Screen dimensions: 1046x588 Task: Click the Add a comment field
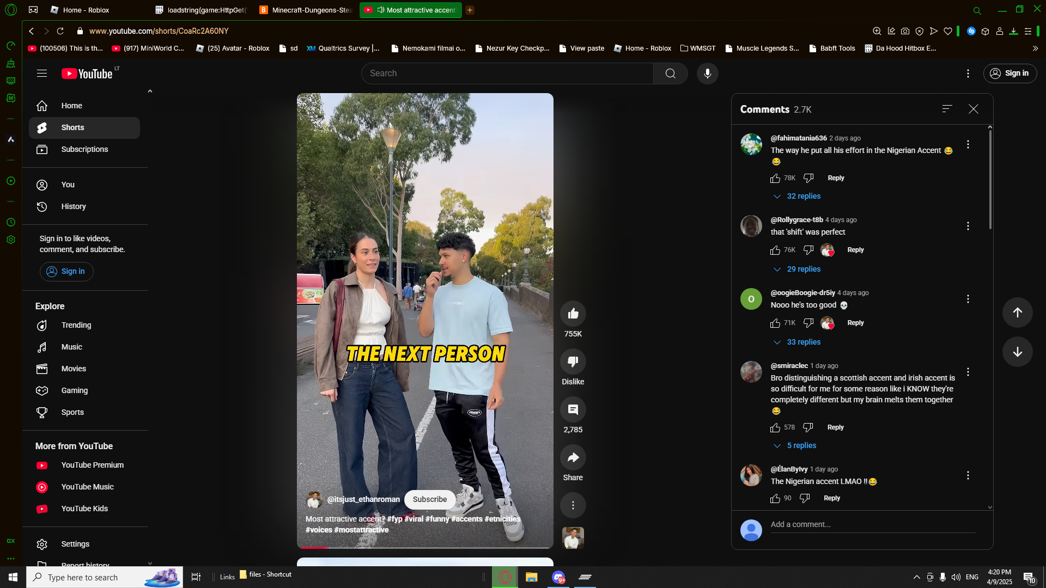coord(873,525)
